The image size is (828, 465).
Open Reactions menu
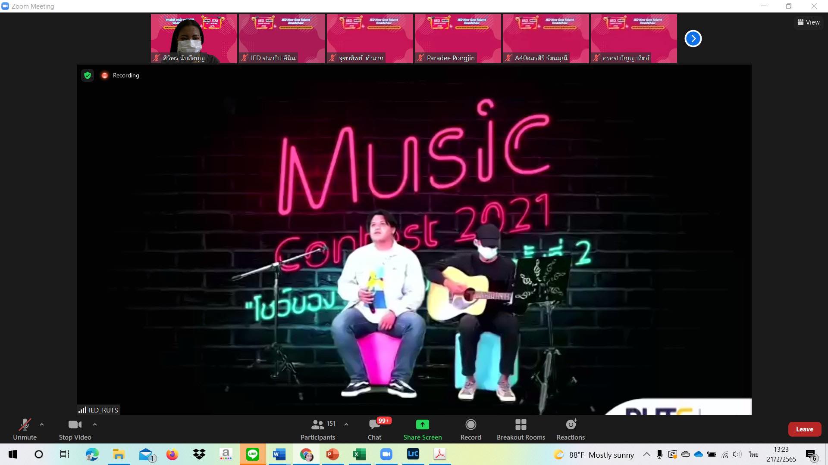[x=571, y=429]
